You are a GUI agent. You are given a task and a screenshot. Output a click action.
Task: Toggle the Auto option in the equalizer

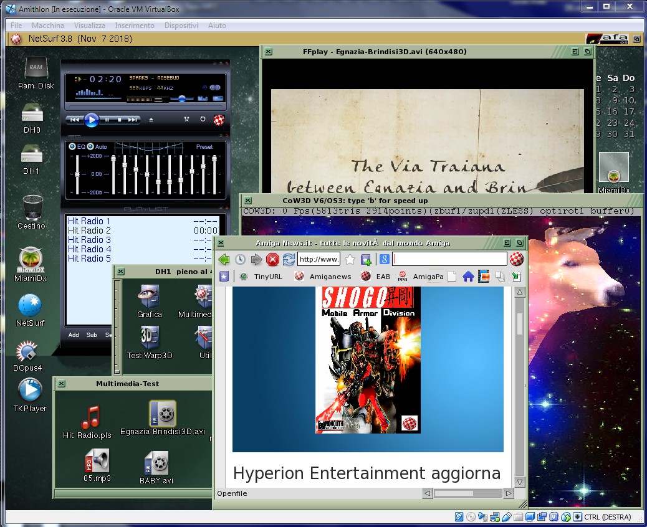91,147
